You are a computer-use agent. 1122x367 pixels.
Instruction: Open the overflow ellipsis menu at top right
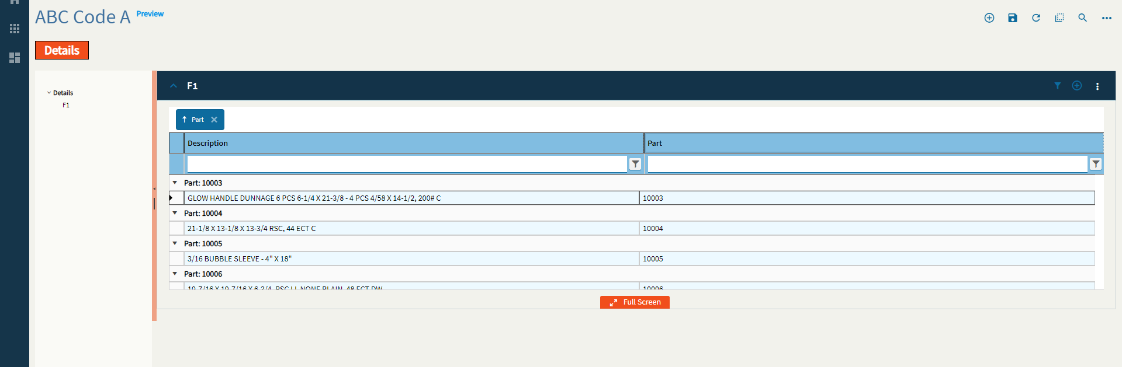pyautogui.click(x=1107, y=18)
